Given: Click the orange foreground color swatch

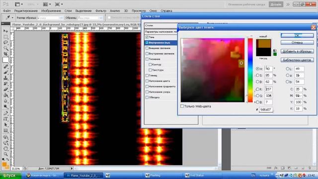Looking at the screenshot, I should pyautogui.click(x=4, y=165).
